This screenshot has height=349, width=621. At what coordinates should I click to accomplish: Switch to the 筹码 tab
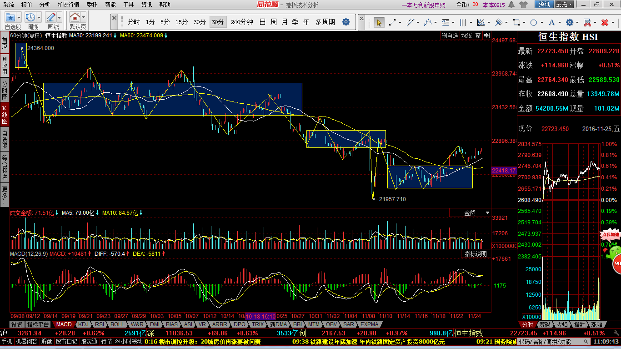tap(545, 324)
